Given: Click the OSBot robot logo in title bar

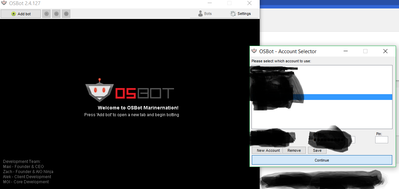Looking at the screenshot, I should pyautogui.click(x=4, y=3).
